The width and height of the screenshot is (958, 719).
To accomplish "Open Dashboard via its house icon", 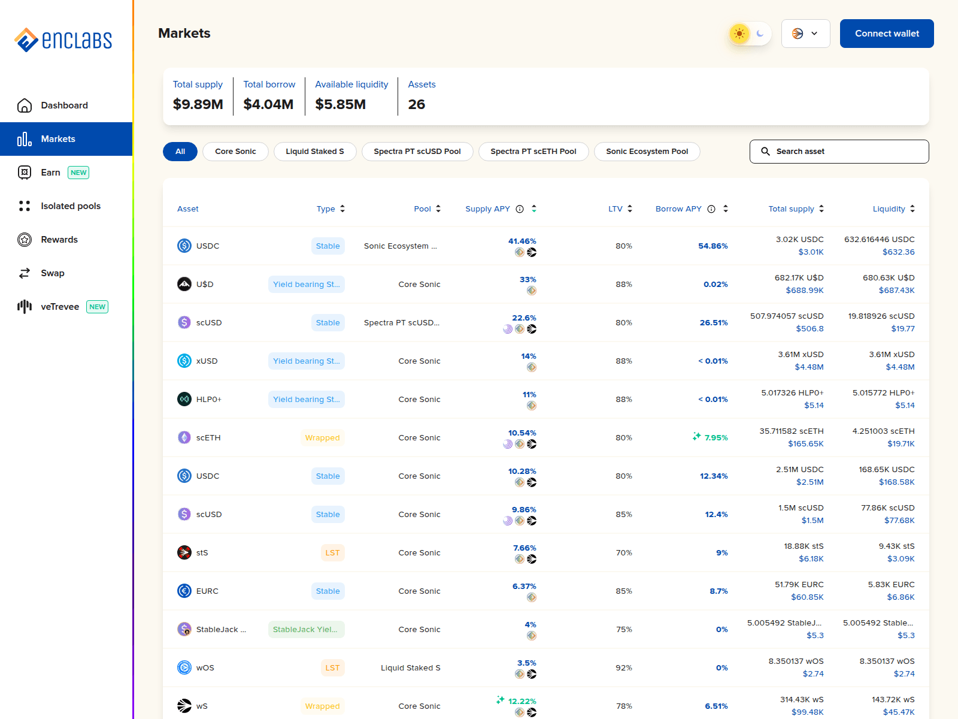I will click(x=25, y=105).
